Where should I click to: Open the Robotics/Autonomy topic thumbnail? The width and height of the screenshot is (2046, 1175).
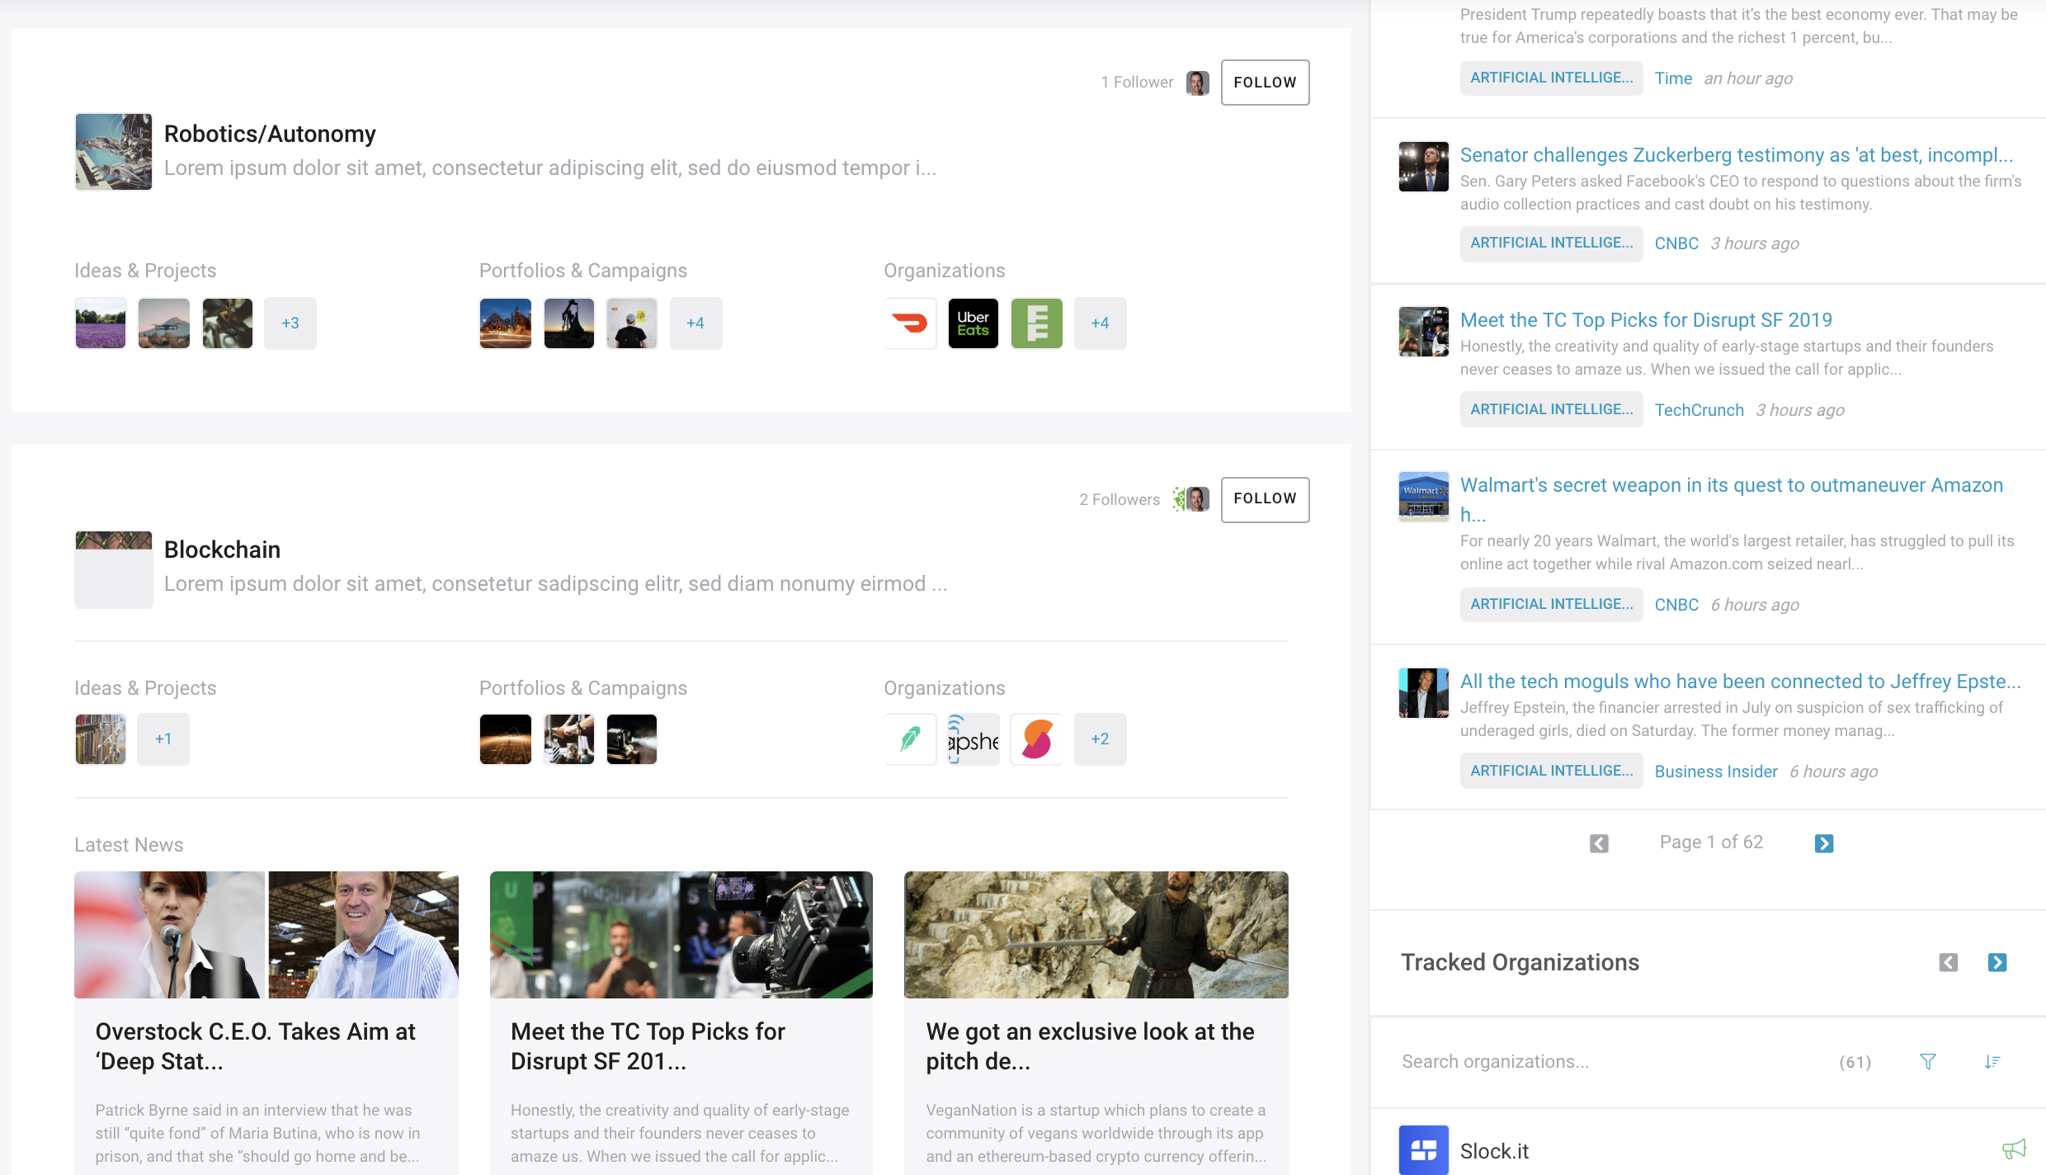pos(114,152)
